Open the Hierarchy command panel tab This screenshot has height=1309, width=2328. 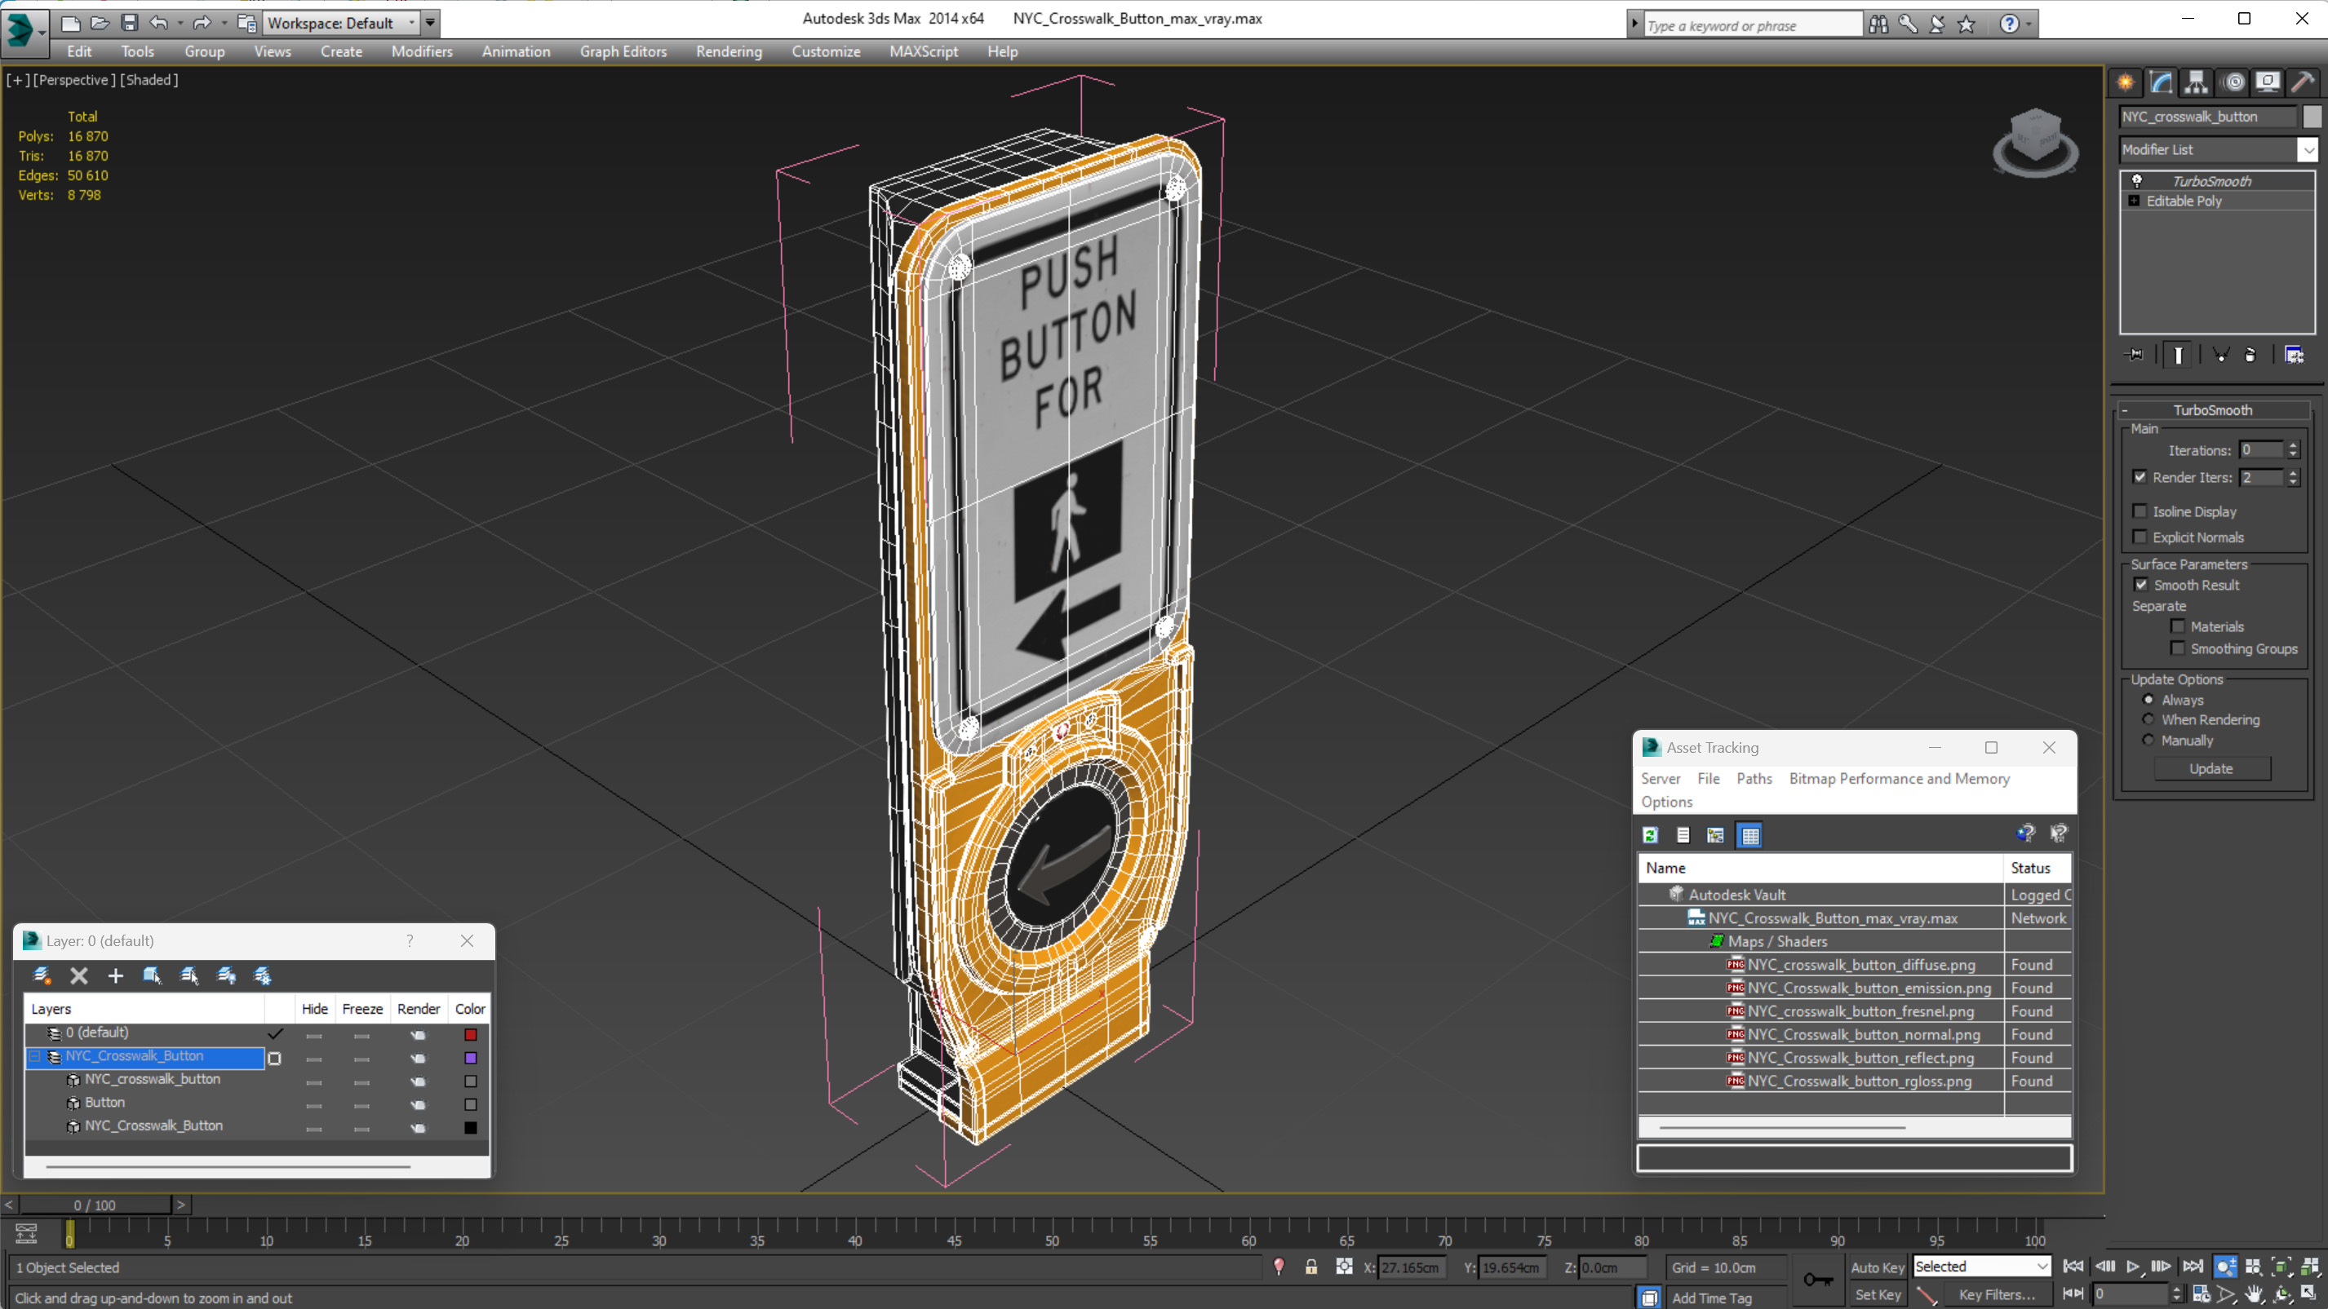tap(2196, 82)
